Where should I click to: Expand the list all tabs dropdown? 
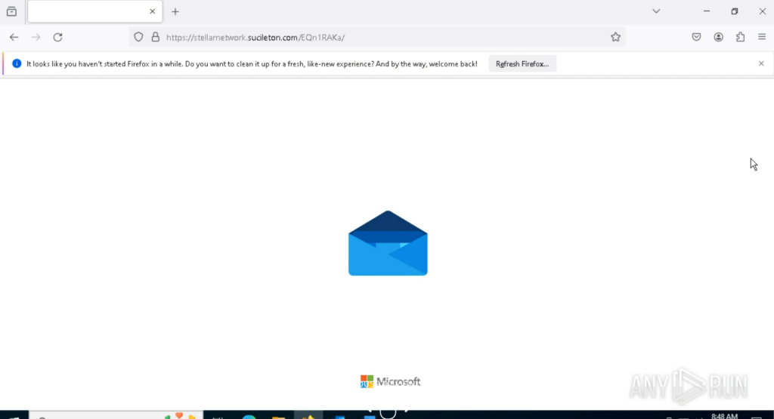[657, 11]
